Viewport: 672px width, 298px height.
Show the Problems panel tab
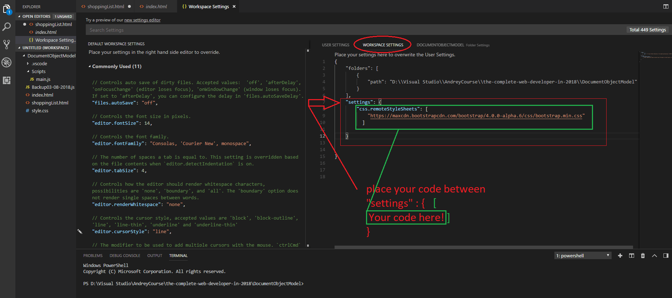tap(93, 256)
